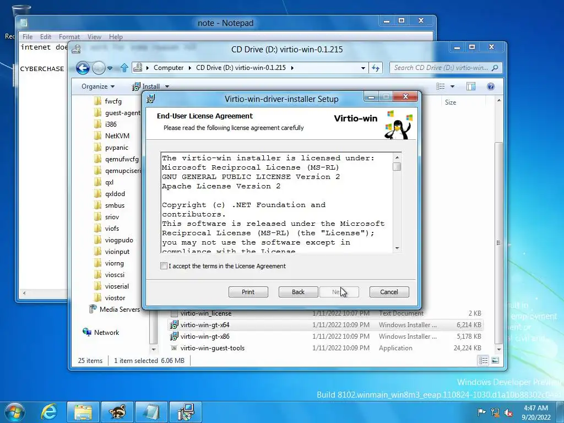Select the smbus folder
The height and width of the screenshot is (423, 564).
pos(115,205)
